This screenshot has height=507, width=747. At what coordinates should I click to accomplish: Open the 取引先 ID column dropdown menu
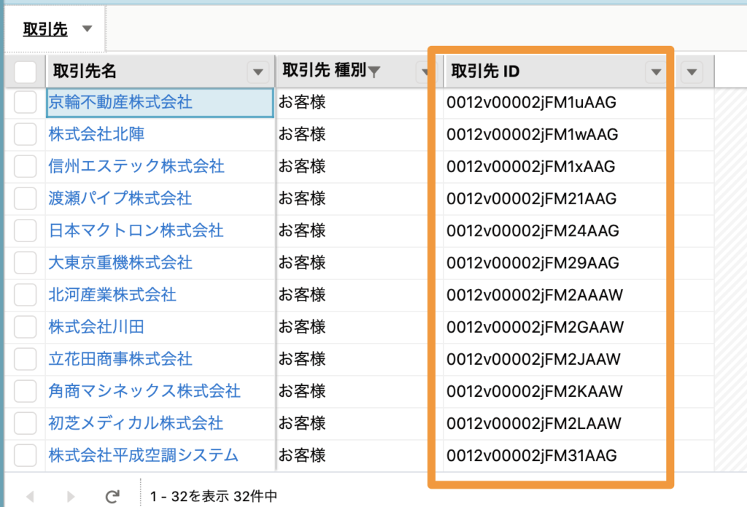(656, 72)
